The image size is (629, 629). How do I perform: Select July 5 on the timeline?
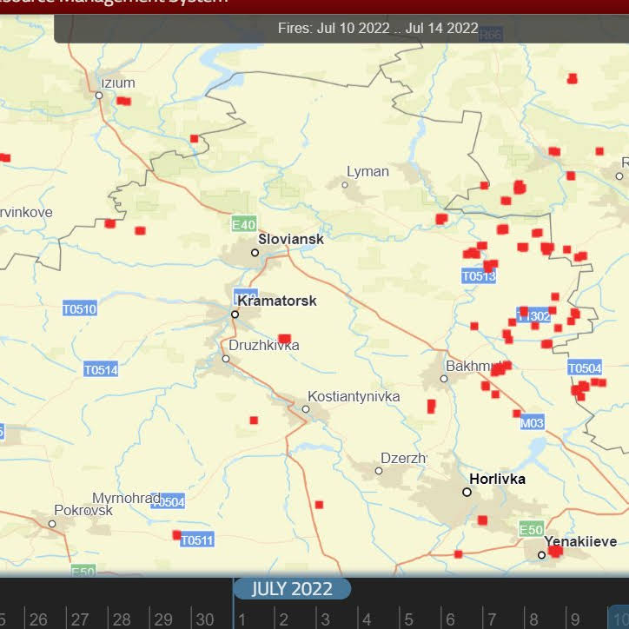pyautogui.click(x=408, y=619)
